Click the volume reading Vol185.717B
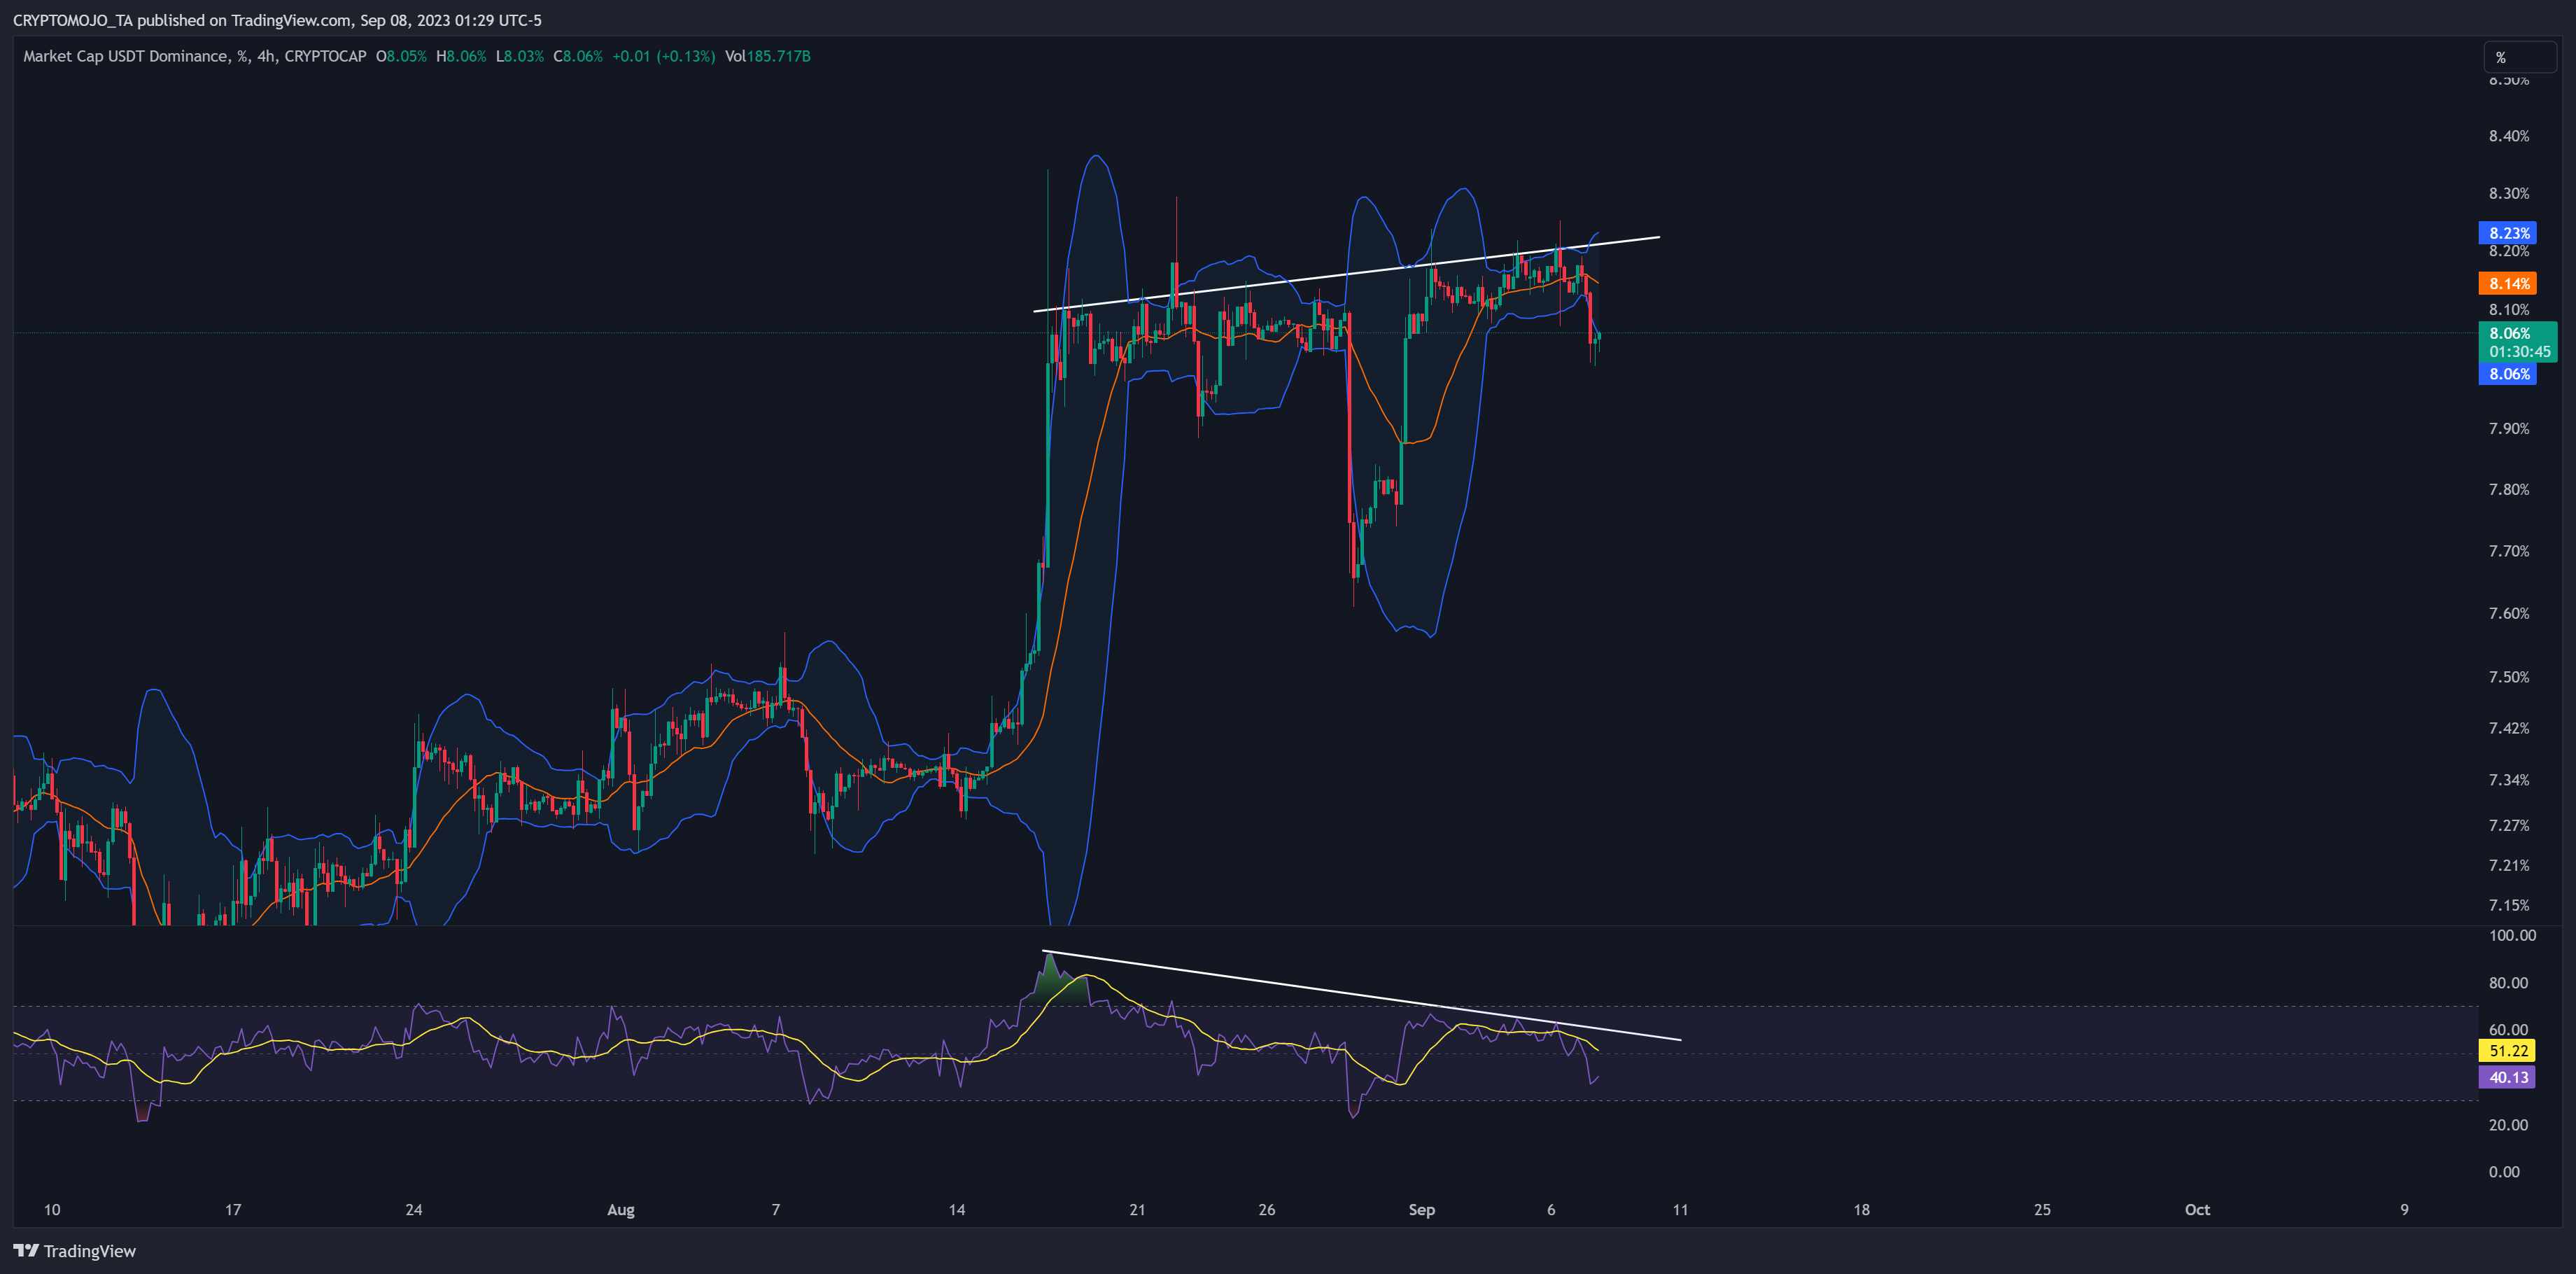 (768, 56)
